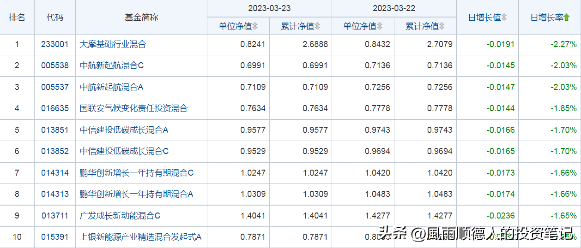Click the 2023-03-23 date header
The height and width of the screenshot is (248, 581).
[269, 8]
